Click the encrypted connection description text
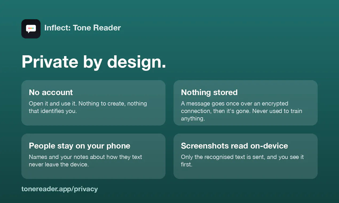The width and height of the screenshot is (339, 203). 242,111
